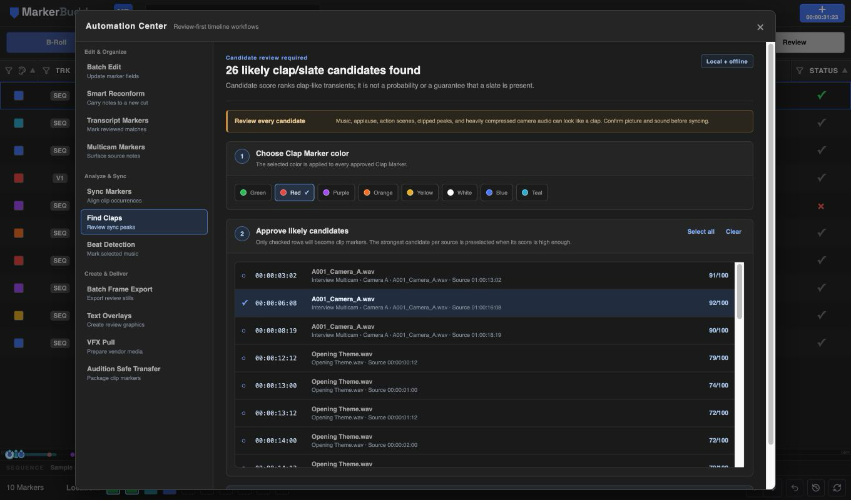Click the Status column sort arrow
851x500 pixels.
(845, 71)
